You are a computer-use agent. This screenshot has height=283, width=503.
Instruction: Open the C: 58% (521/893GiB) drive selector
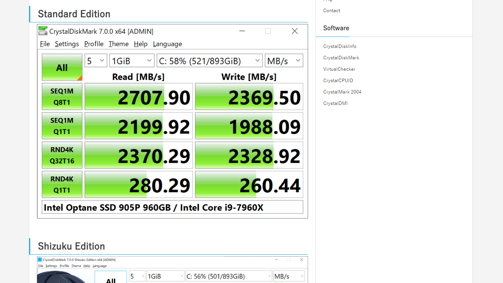(209, 61)
